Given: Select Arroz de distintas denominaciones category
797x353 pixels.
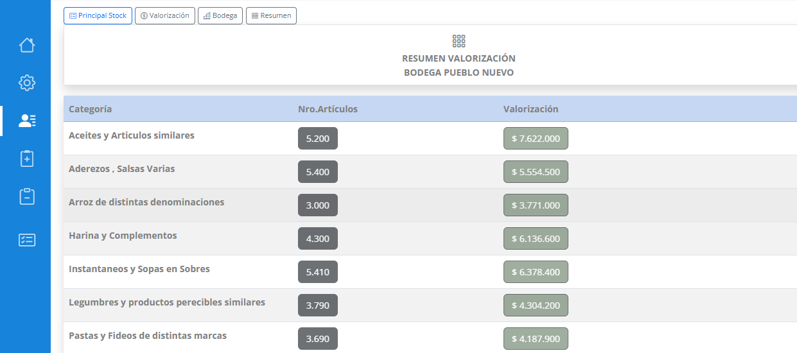Looking at the screenshot, I should click(x=146, y=202).
